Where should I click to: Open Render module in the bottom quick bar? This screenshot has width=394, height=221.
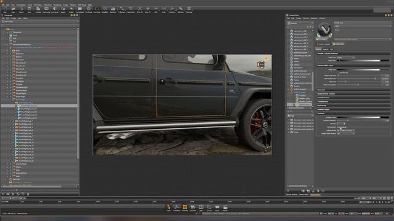click(x=225, y=208)
